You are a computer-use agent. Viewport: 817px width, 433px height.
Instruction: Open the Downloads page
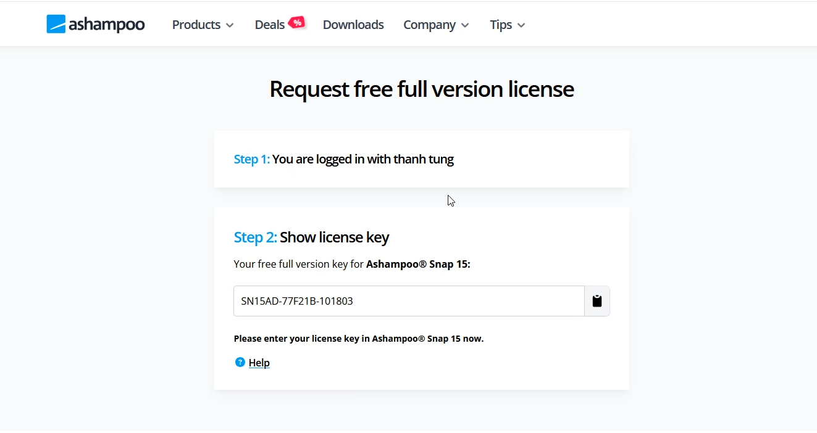tap(353, 25)
